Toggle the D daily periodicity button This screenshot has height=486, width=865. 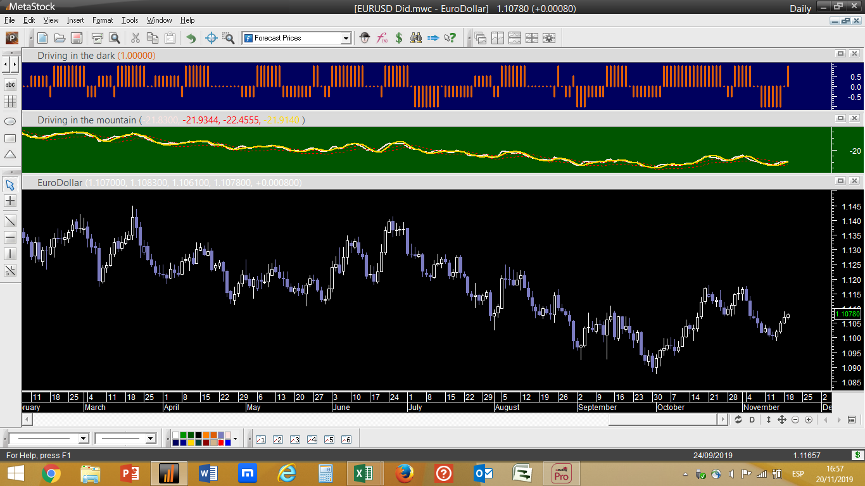click(752, 420)
